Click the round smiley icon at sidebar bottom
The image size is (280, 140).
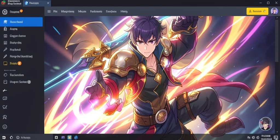click(x=5, y=127)
